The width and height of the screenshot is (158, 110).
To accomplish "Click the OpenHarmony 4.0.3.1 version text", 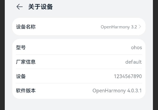I will (x=117, y=91).
